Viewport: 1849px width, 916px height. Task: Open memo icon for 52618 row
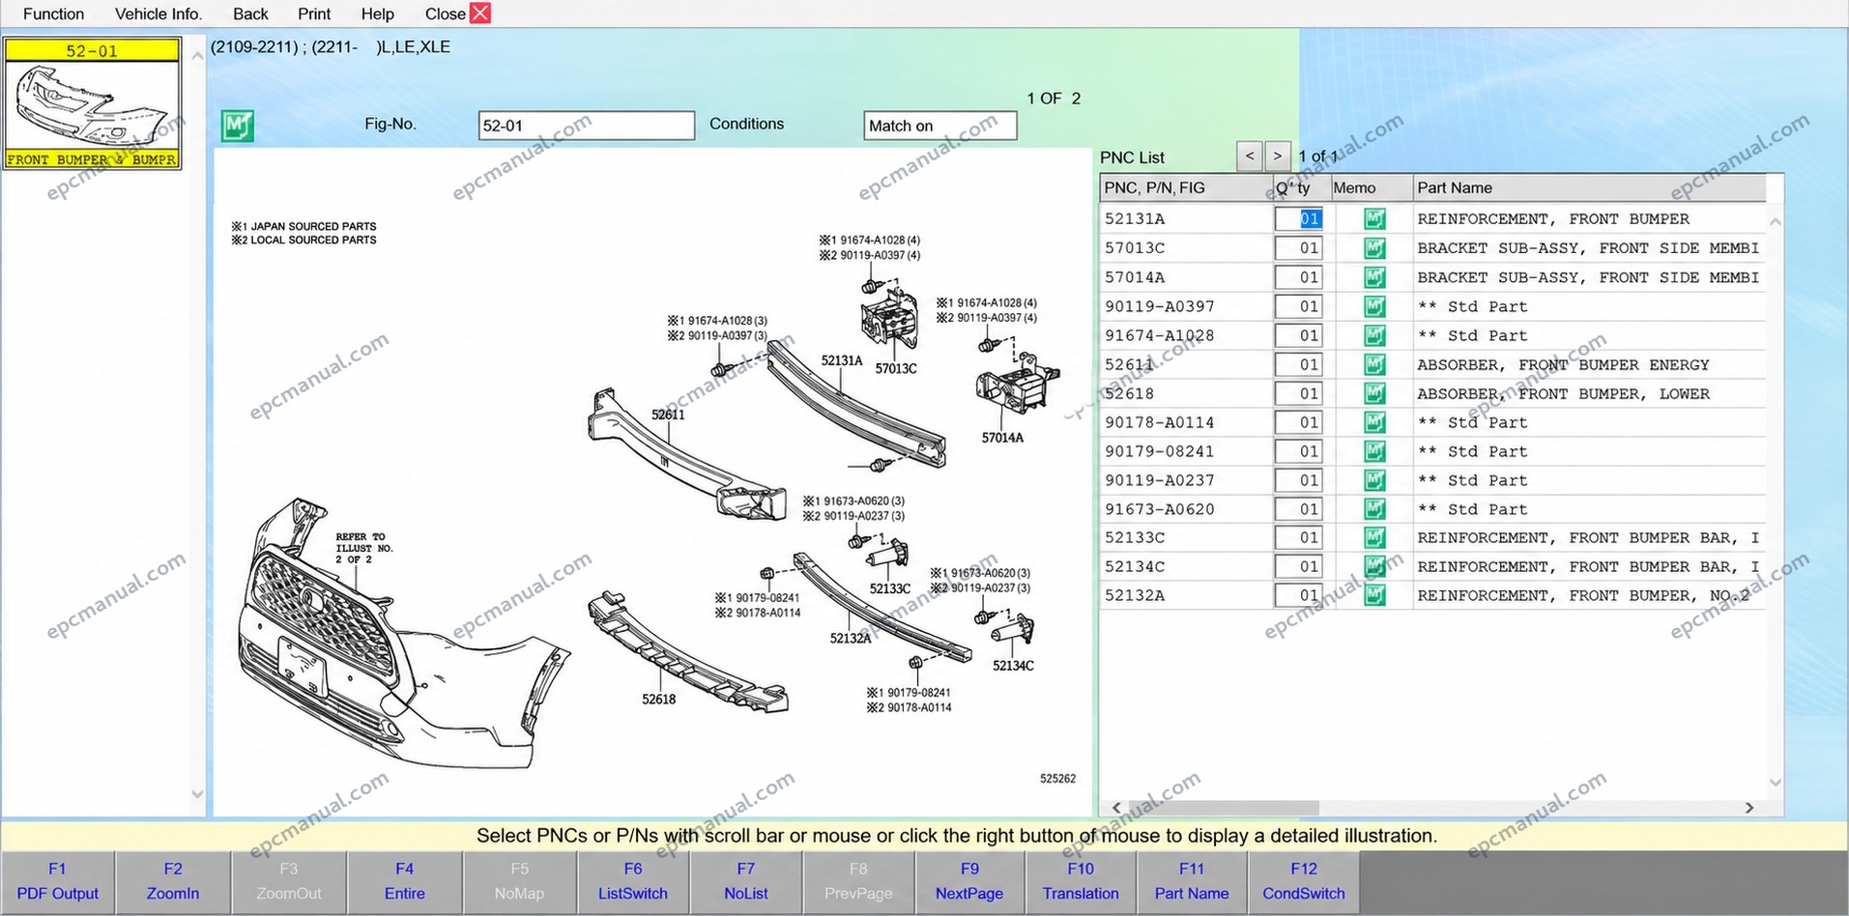pos(1373,393)
